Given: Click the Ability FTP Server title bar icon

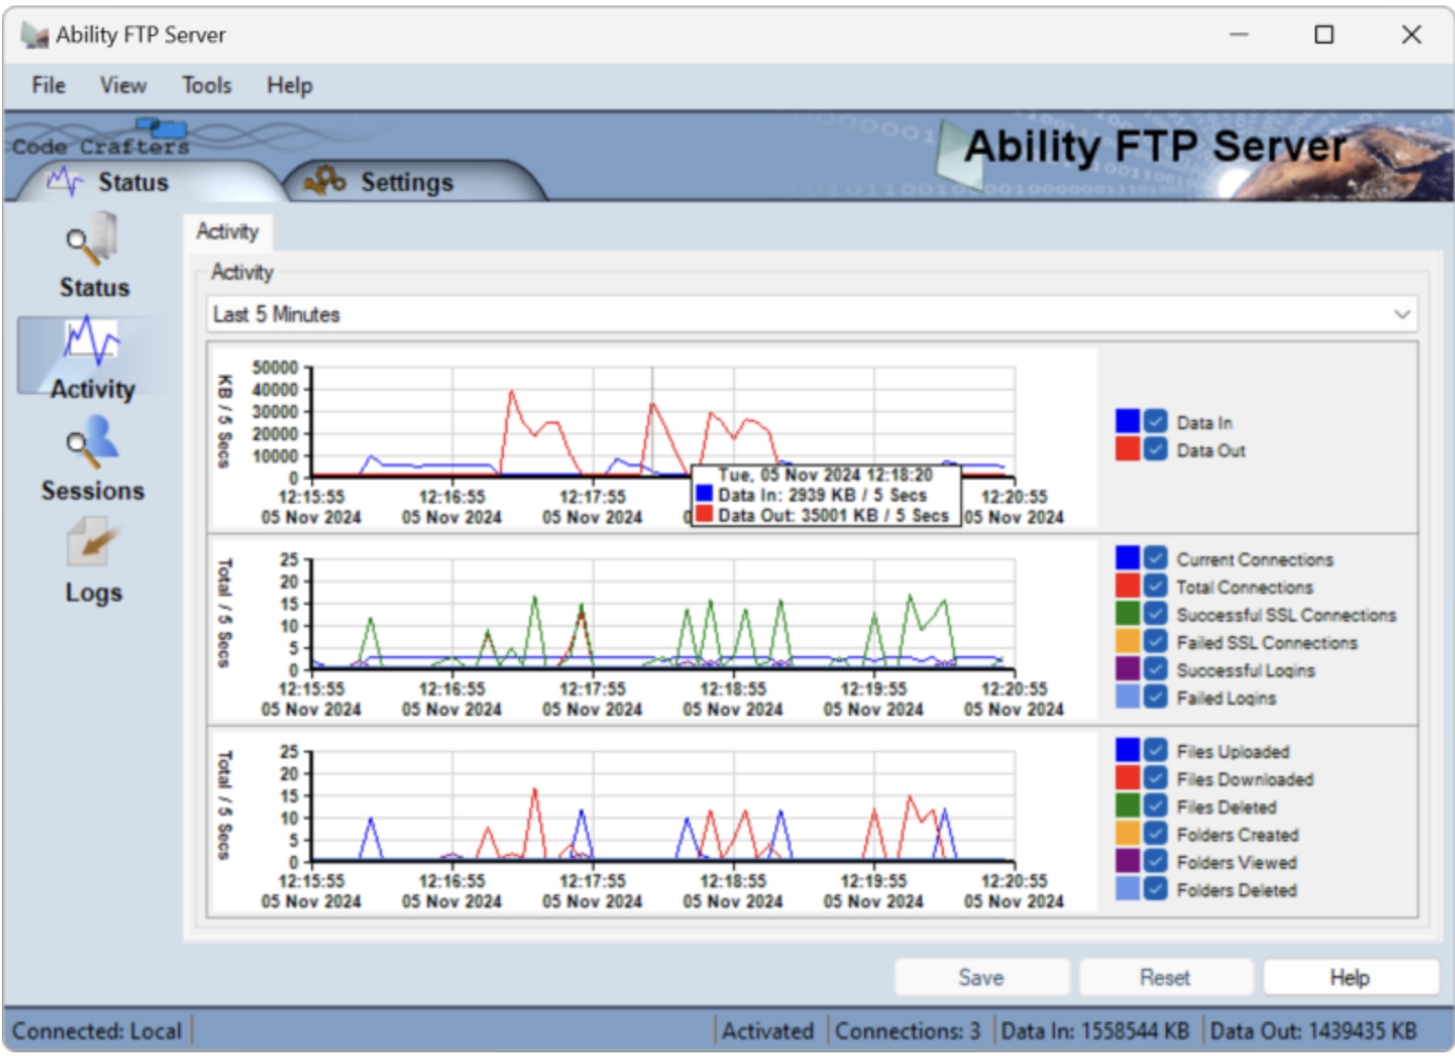Looking at the screenshot, I should 35,35.
